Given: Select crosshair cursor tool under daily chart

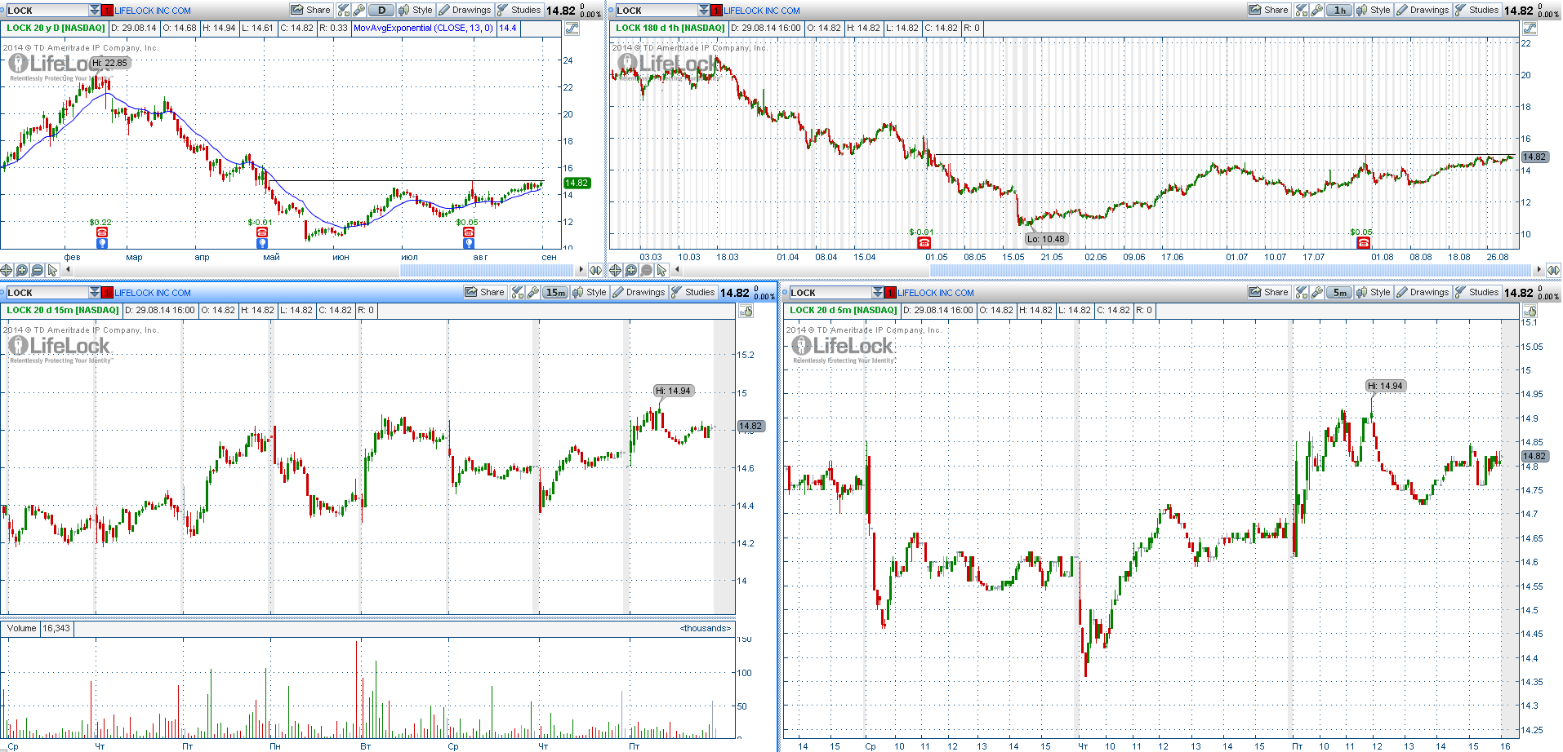Looking at the screenshot, I should pyautogui.click(x=7, y=270).
